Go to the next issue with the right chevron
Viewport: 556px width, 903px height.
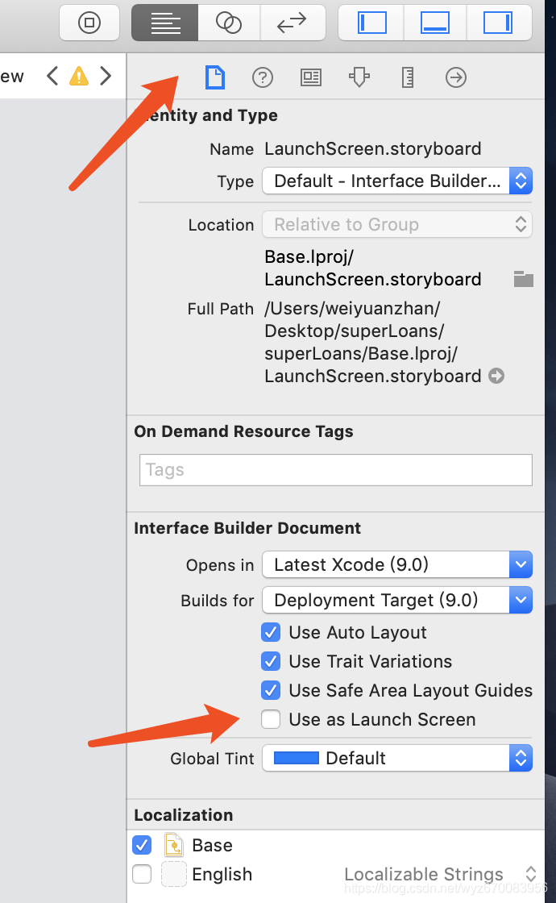coord(106,76)
